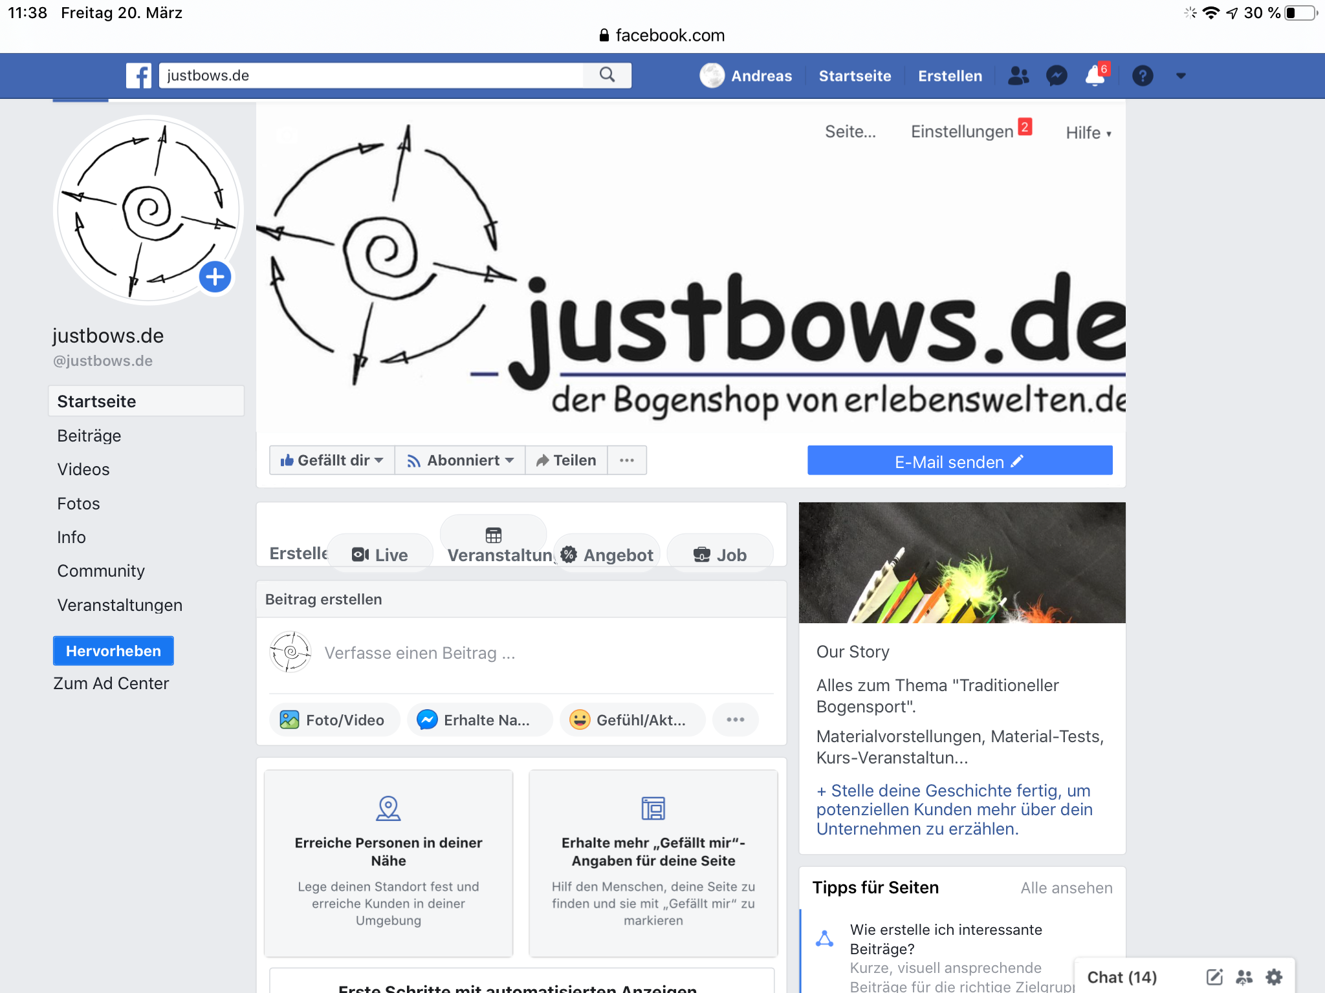Click Erstellen in top navigation

pos(950,76)
